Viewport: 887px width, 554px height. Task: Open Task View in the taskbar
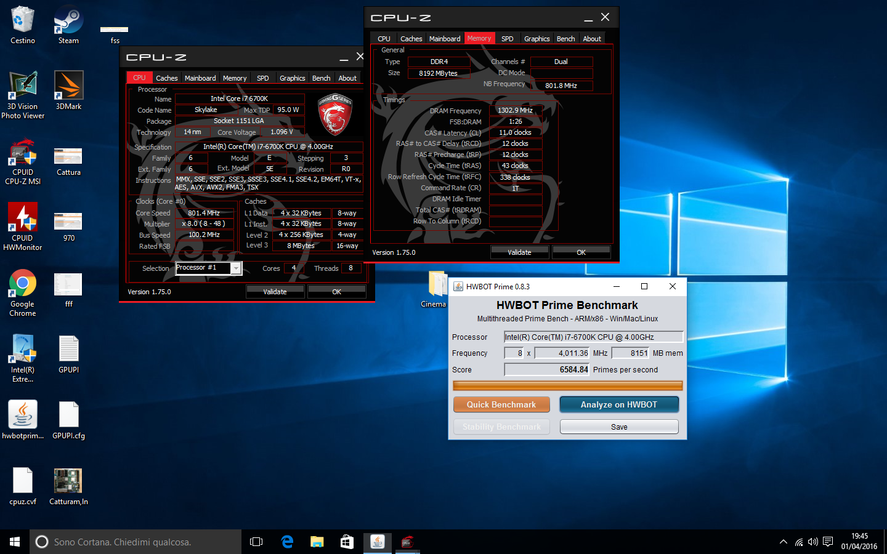[x=256, y=542]
